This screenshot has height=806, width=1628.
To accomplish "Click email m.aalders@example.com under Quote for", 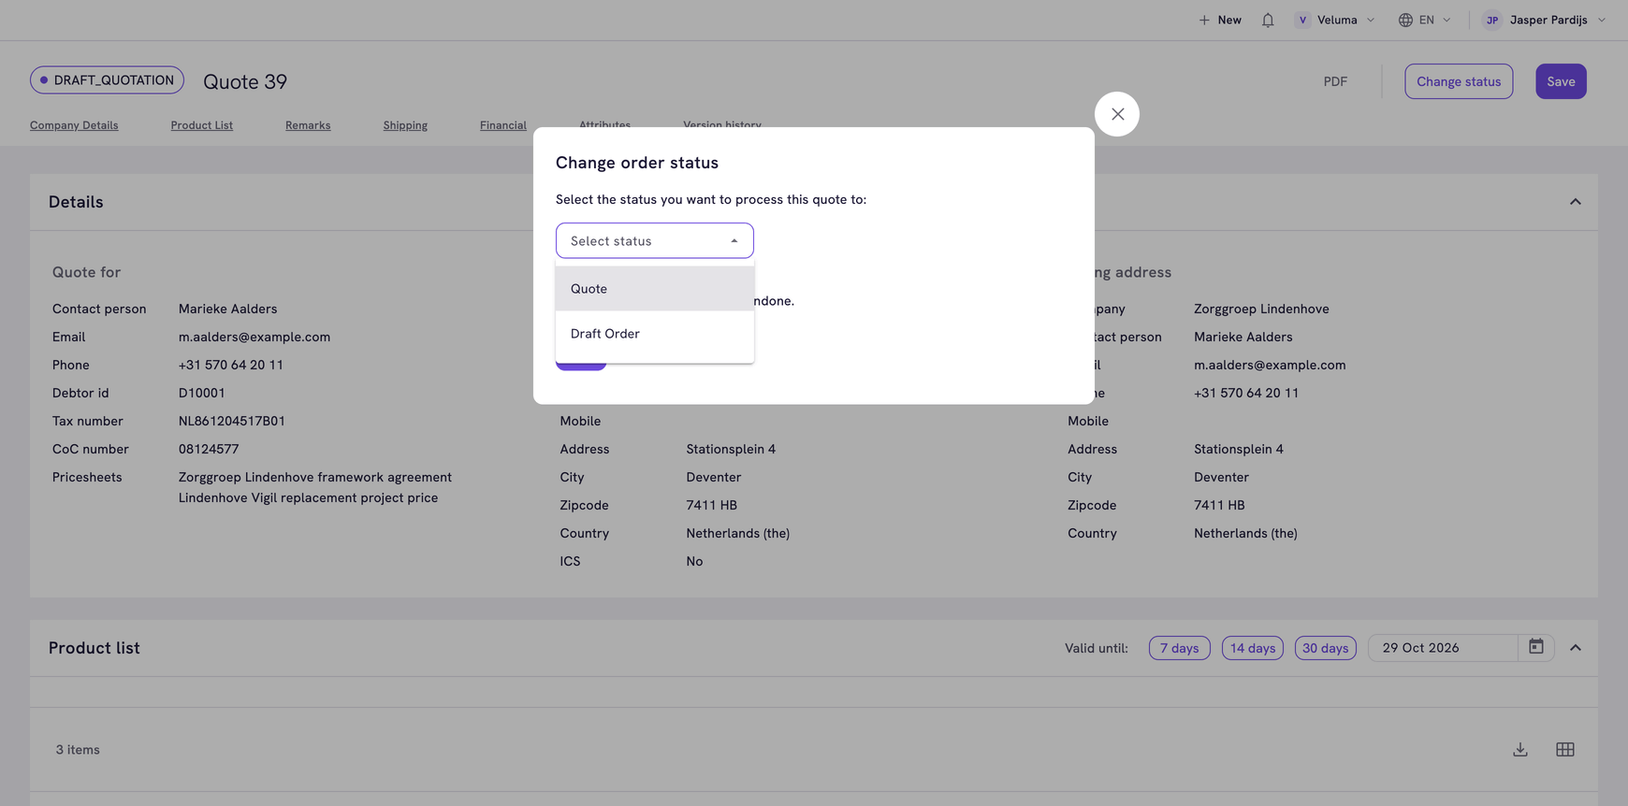I will click(254, 337).
